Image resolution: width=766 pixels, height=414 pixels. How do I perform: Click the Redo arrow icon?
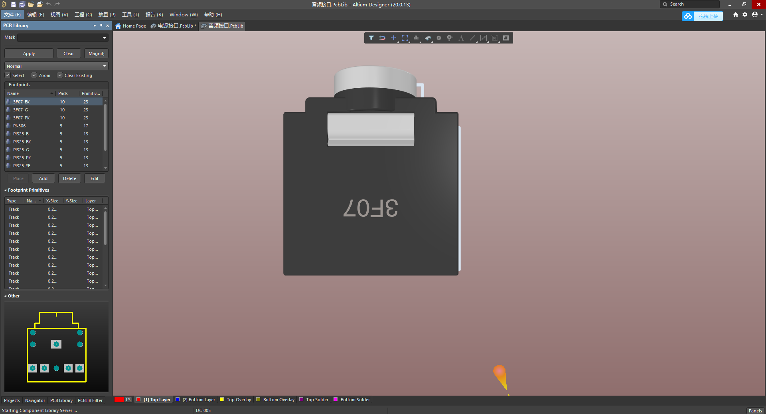tap(57, 4)
